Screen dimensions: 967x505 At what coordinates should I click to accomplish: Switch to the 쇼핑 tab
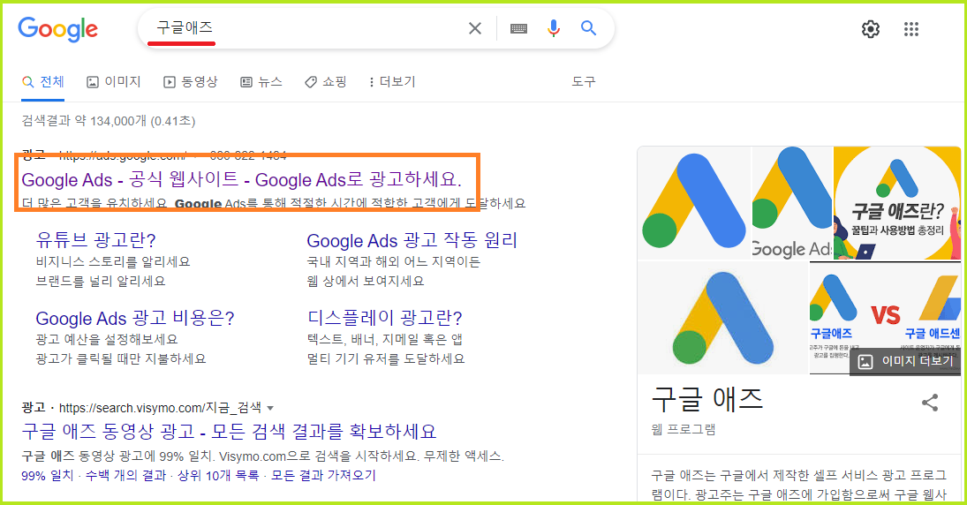point(326,82)
